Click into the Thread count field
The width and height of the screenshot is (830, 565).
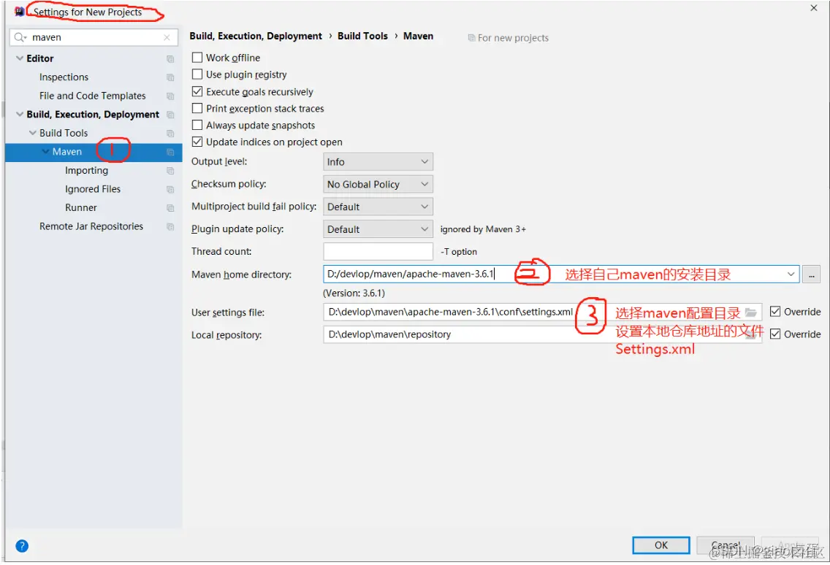pyautogui.click(x=378, y=251)
